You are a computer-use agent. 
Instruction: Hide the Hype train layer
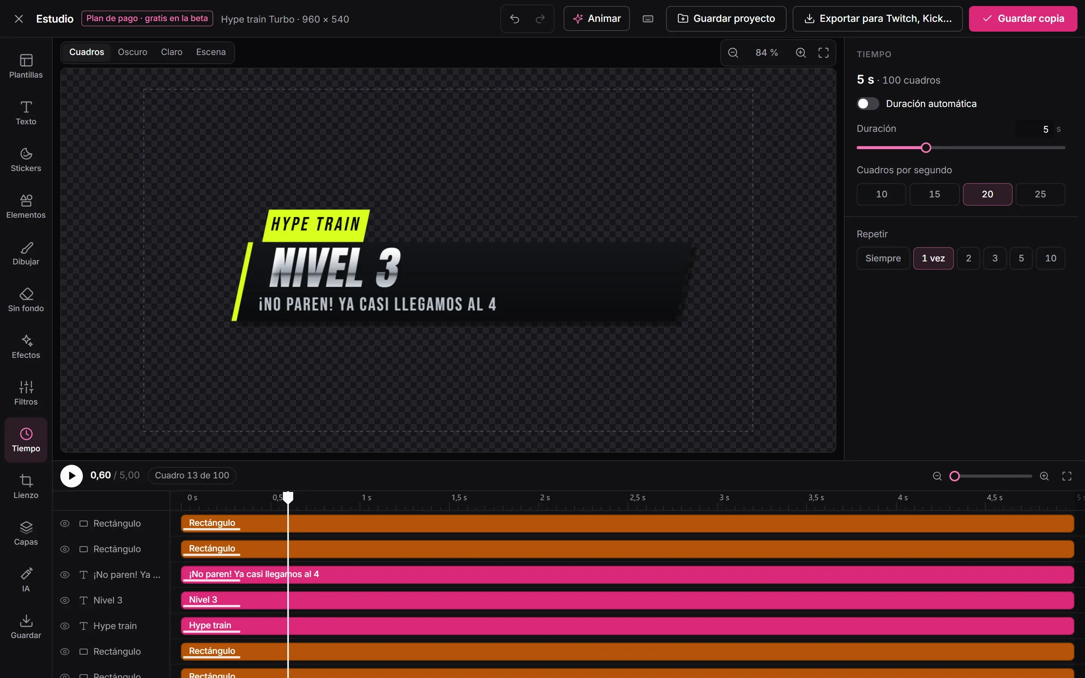pyautogui.click(x=65, y=626)
